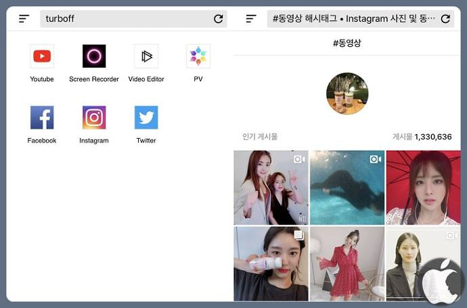Click the Screen Recorder label text
The image size is (467, 308).
[94, 79]
